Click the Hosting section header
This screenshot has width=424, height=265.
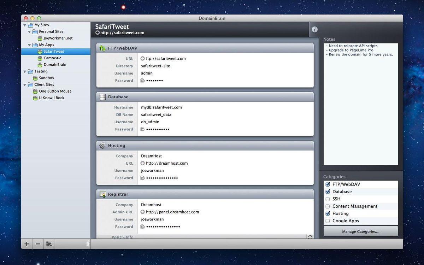tap(205, 146)
